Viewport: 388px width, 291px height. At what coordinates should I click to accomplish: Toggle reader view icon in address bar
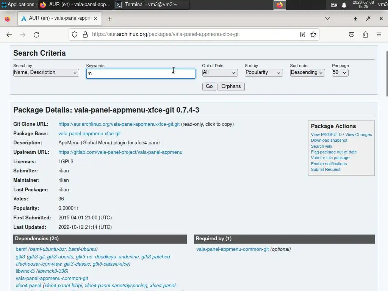coord(302,34)
